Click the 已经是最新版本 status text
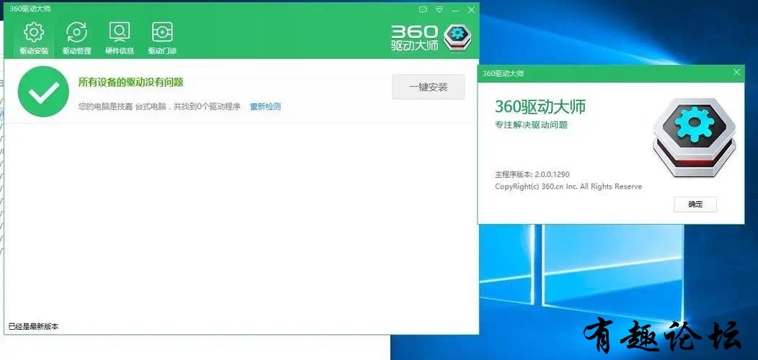Screen dimensions: 758x360 pyautogui.click(x=33, y=327)
